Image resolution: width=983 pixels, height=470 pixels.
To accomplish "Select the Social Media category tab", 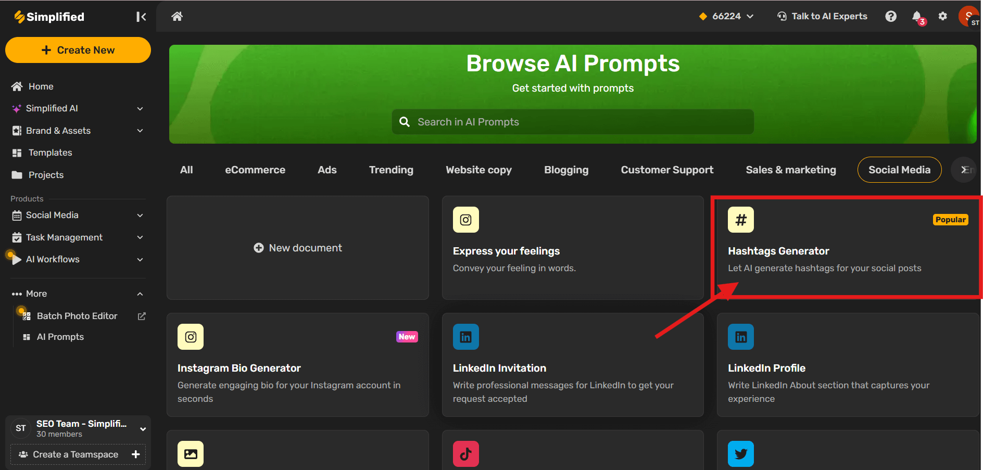I will 899,170.
